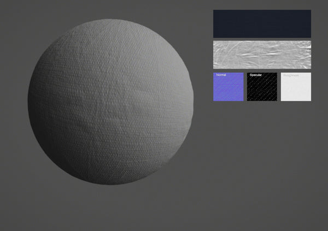Viewport: 328px width, 231px height.
Task: Open the purple Normal map thumbnail
Action: (229, 88)
